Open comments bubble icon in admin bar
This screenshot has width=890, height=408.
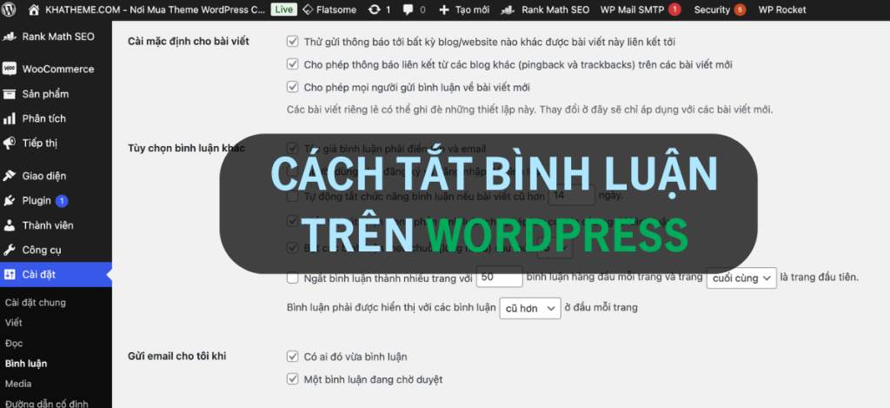pyautogui.click(x=408, y=10)
